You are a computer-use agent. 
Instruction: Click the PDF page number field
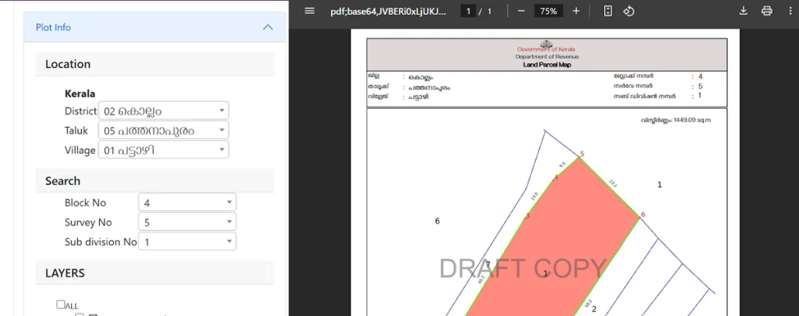pyautogui.click(x=468, y=11)
